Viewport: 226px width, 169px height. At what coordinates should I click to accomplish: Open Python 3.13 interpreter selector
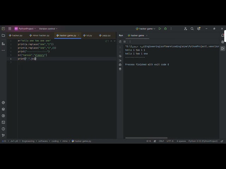coord(203,141)
